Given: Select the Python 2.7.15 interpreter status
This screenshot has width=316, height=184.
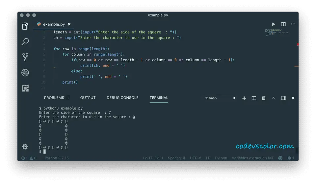Looking at the screenshot, I should 57,158.
